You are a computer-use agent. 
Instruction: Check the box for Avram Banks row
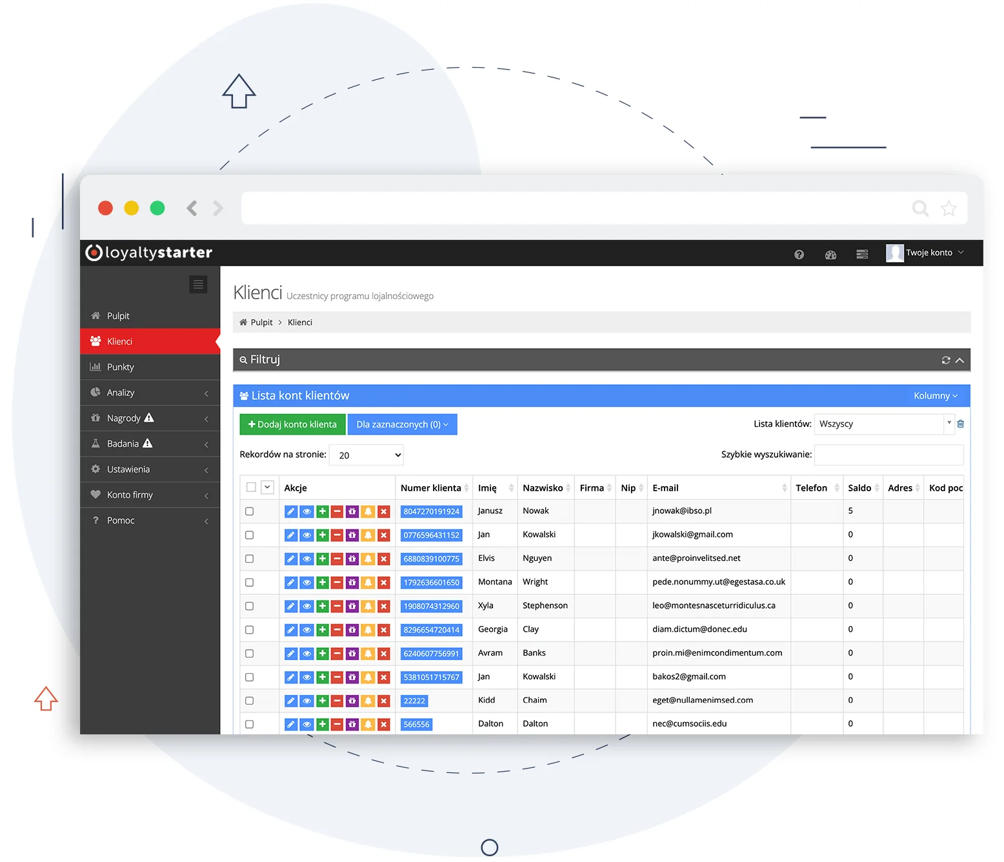249,654
